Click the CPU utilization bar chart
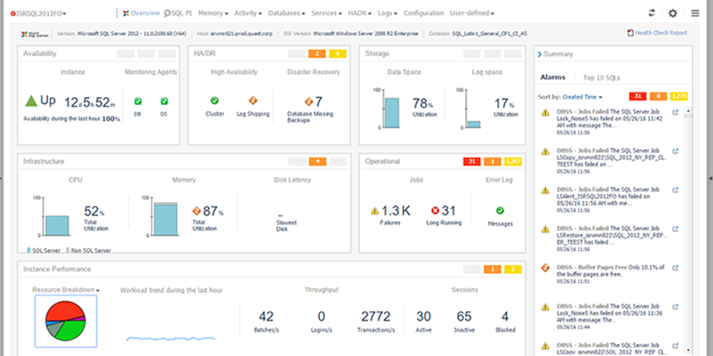713x356 pixels. 57,226
